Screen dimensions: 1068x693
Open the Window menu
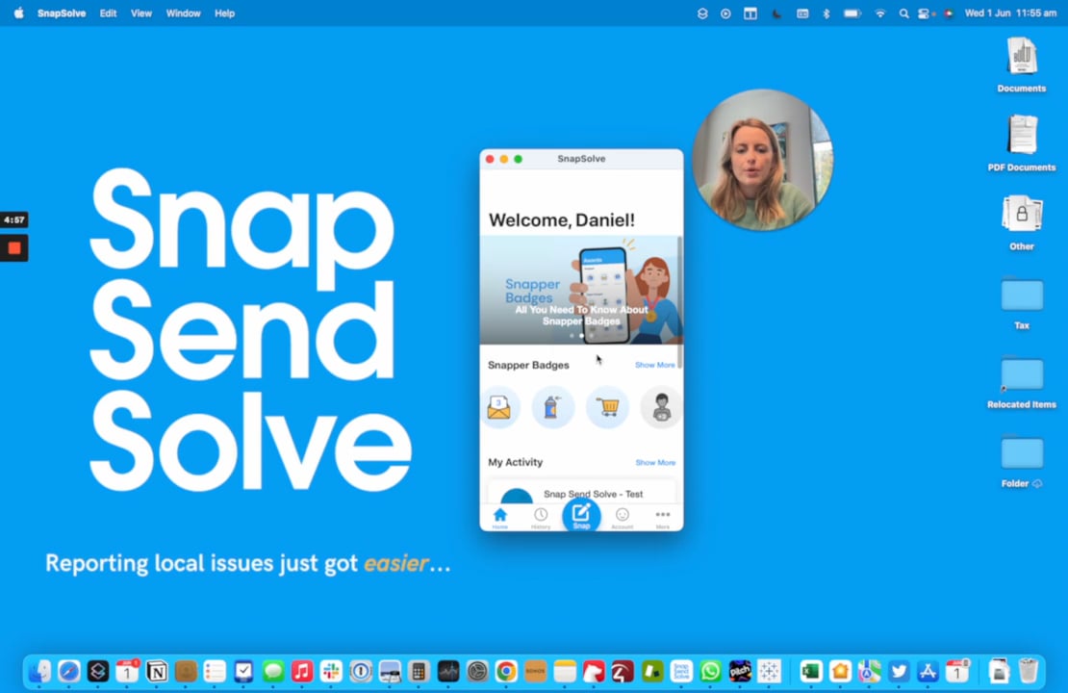pos(183,13)
